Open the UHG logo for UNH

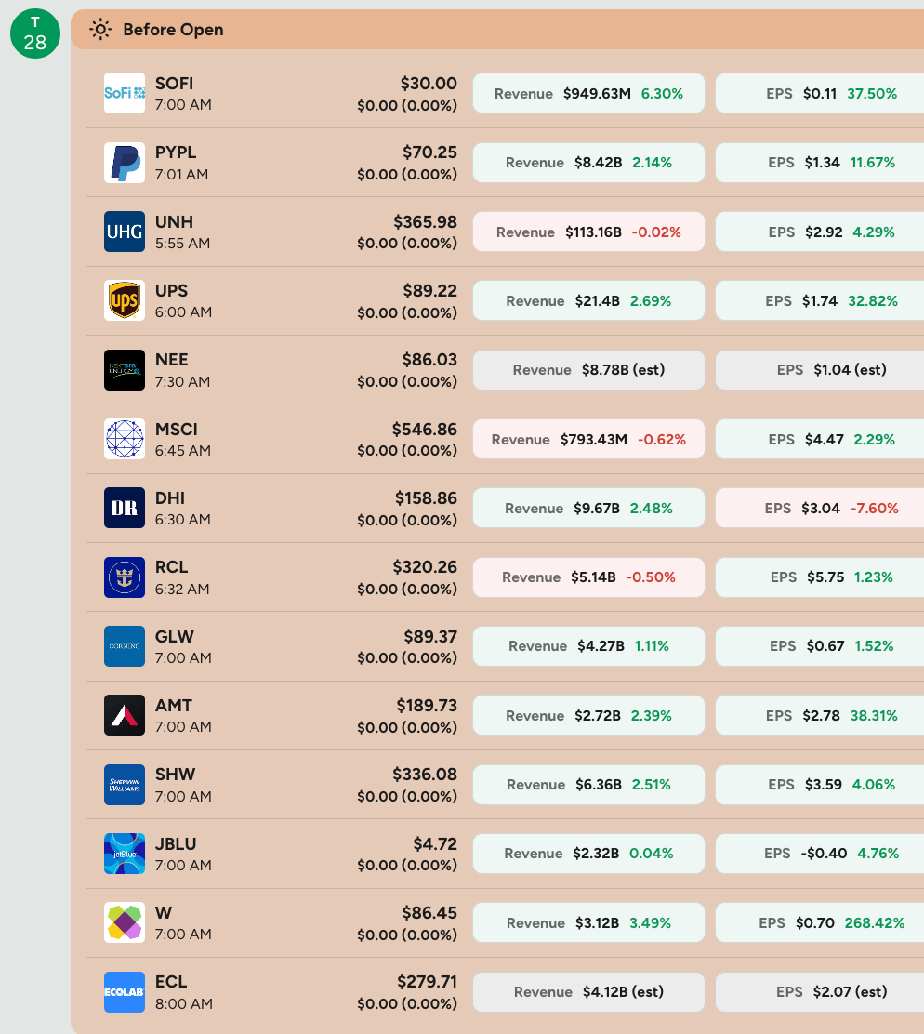[125, 232]
